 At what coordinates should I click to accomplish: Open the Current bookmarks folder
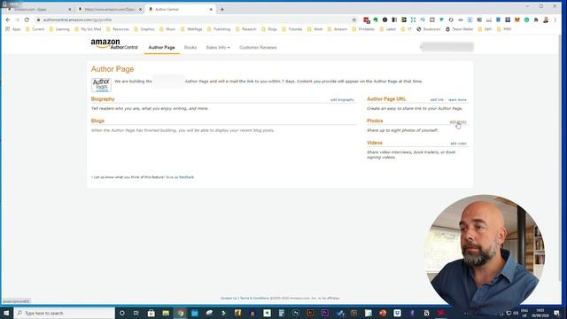click(35, 29)
